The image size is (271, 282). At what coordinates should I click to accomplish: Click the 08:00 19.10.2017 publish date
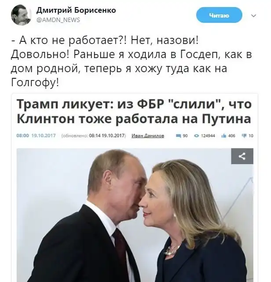tap(36, 136)
